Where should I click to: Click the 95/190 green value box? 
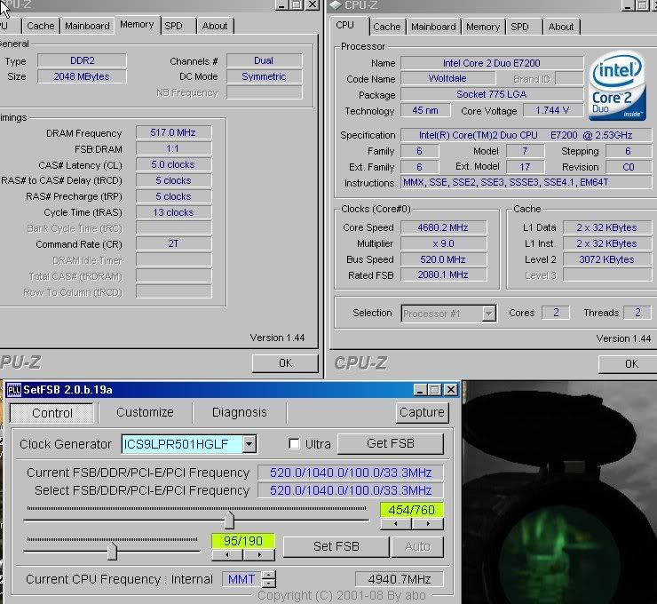243,541
